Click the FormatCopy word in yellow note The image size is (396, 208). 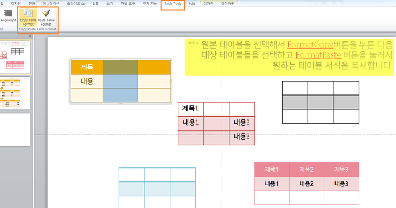click(x=310, y=45)
